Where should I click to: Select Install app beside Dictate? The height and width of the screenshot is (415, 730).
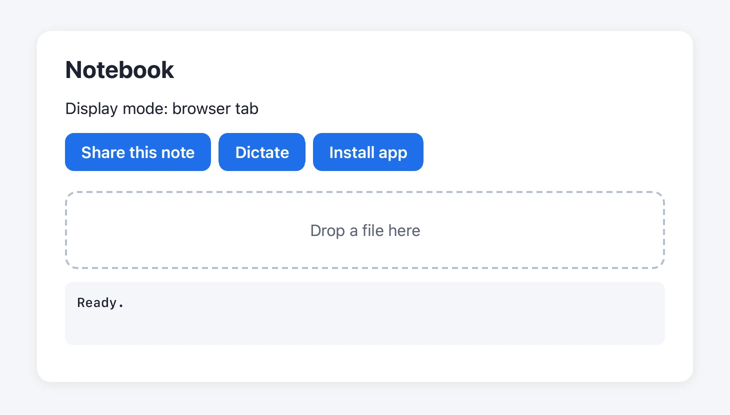(368, 152)
